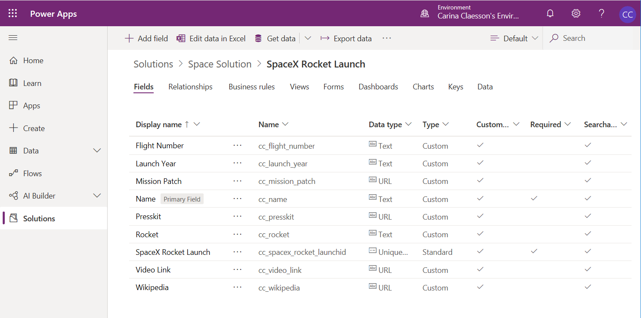The image size is (641, 318).
Task: Click the notifications bell icon
Action: pos(550,13)
